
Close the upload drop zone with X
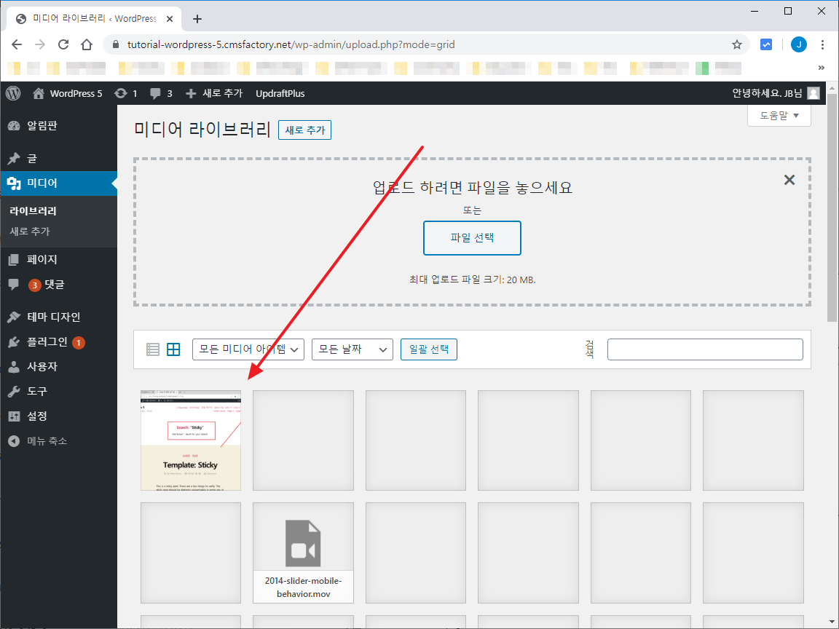pyautogui.click(x=789, y=180)
